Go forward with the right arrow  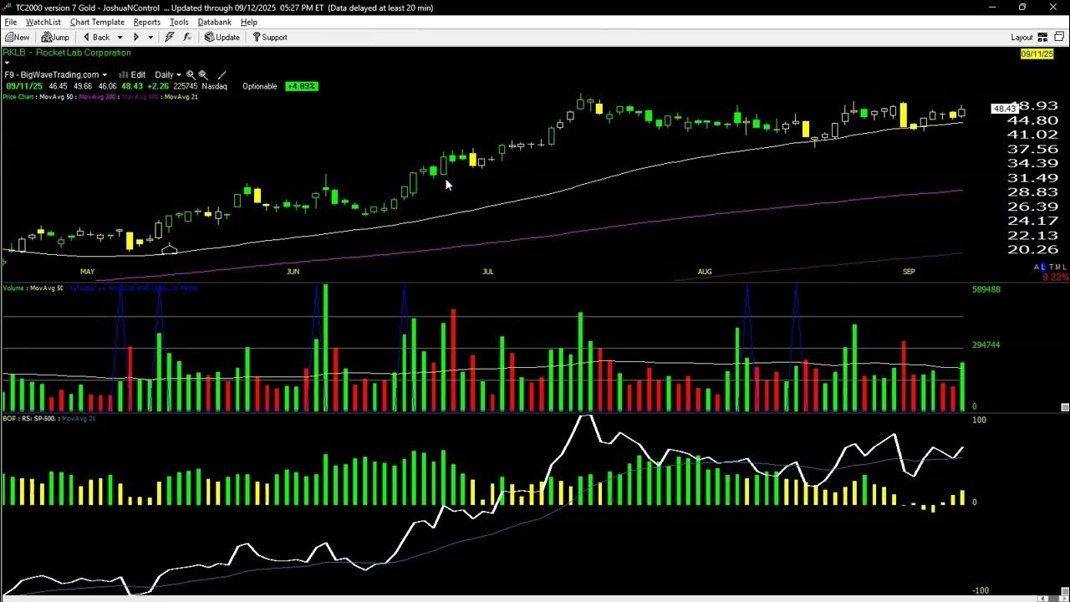(x=136, y=37)
